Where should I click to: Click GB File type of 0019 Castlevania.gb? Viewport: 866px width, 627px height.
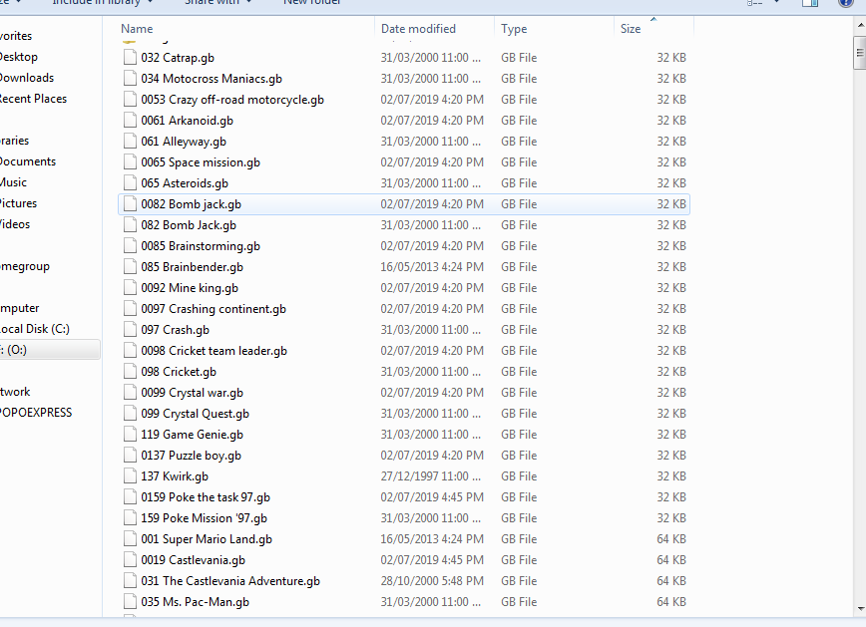[519, 560]
